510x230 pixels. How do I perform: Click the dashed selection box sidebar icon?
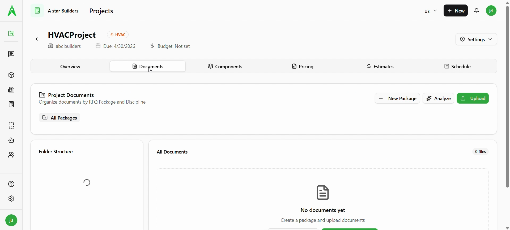(11, 126)
